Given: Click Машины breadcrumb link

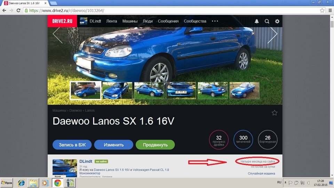Looking at the screenshot, I should click(59, 110).
